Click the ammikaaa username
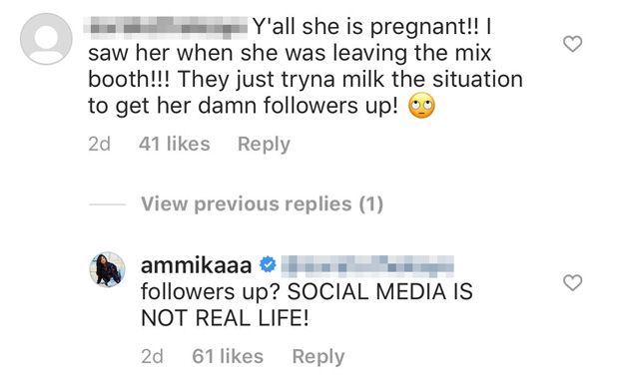Screen dimensions: 619x379 [197, 265]
